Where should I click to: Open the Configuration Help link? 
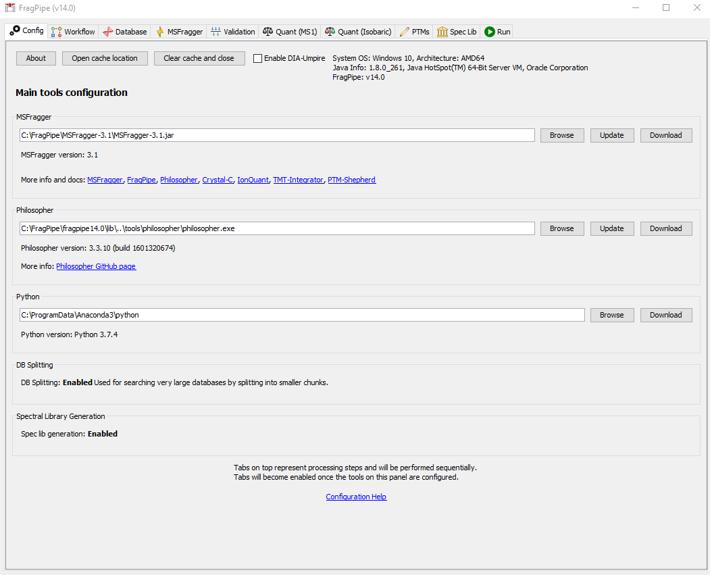(356, 497)
